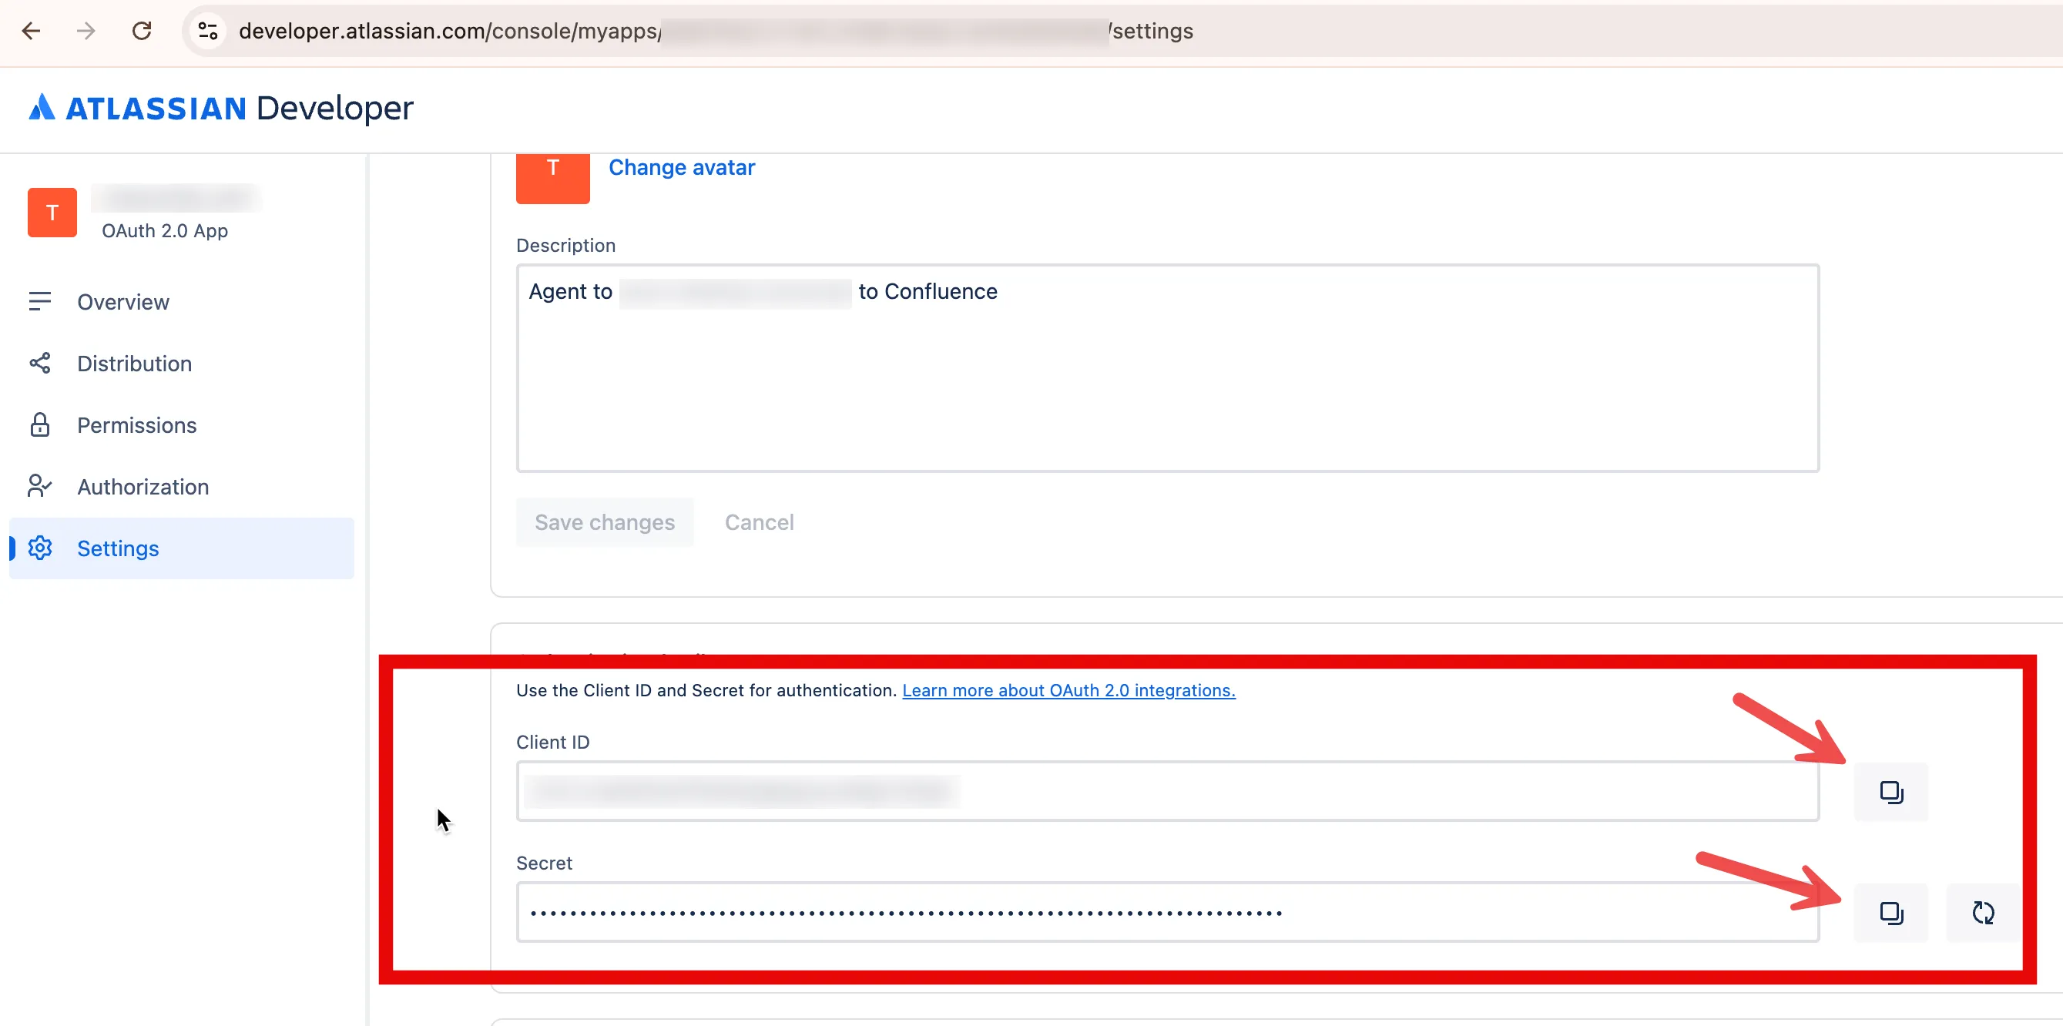
Task: Open the Permissions sidebar item
Action: [181, 425]
